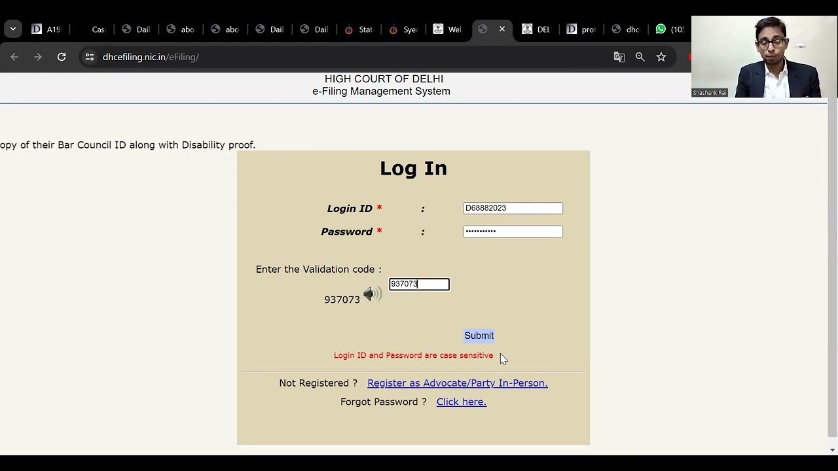Click the translate page icon
The width and height of the screenshot is (838, 471).
click(619, 57)
